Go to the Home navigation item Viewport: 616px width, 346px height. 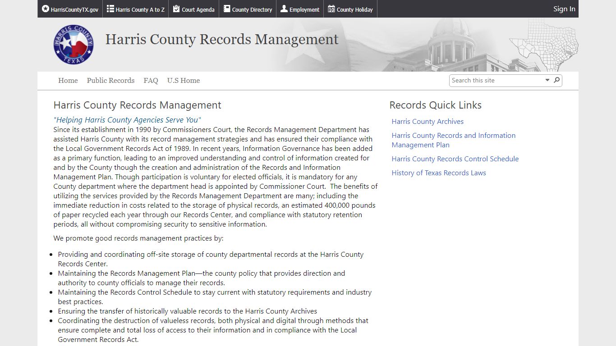[68, 81]
